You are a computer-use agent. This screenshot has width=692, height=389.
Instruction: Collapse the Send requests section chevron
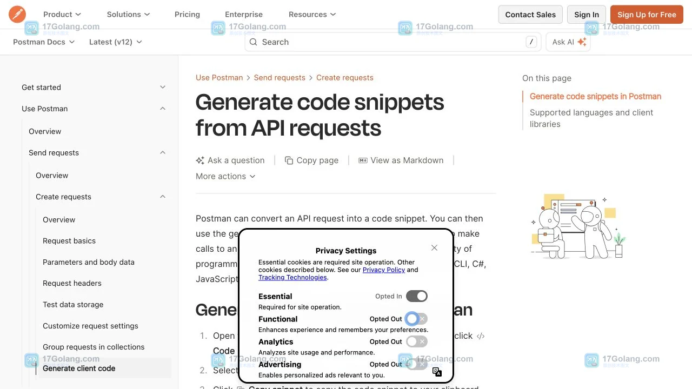(163, 153)
